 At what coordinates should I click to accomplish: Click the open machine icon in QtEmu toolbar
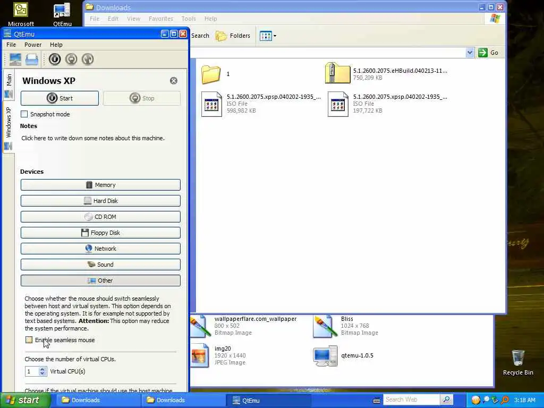click(32, 59)
